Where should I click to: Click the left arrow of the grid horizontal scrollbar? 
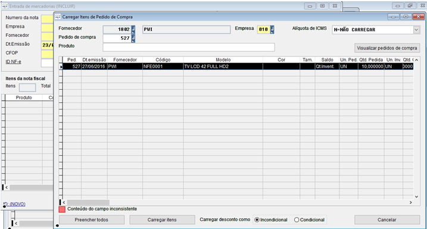click(64, 203)
